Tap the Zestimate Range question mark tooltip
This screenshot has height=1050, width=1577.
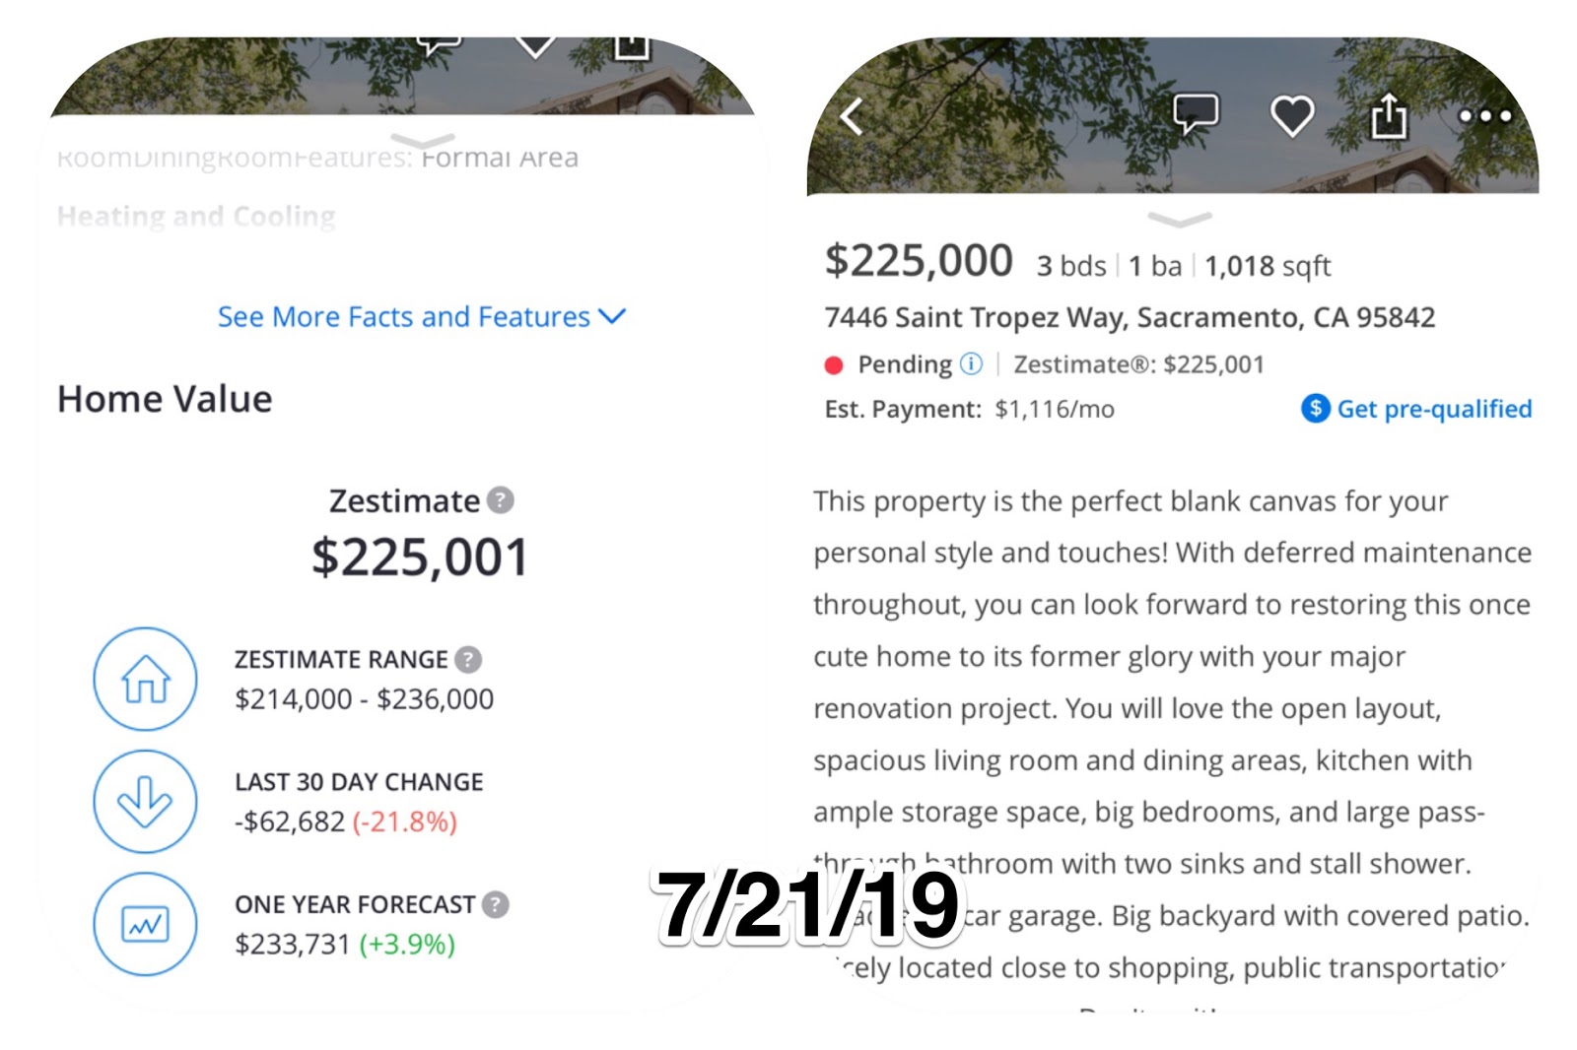pos(466,659)
